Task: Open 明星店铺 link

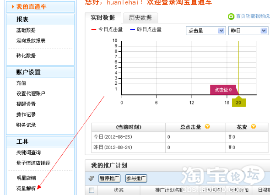Action: (26, 178)
